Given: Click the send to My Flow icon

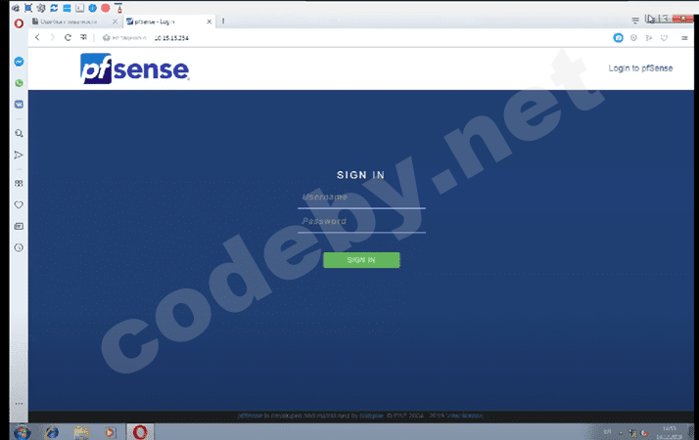Looking at the screenshot, I should point(649,38).
